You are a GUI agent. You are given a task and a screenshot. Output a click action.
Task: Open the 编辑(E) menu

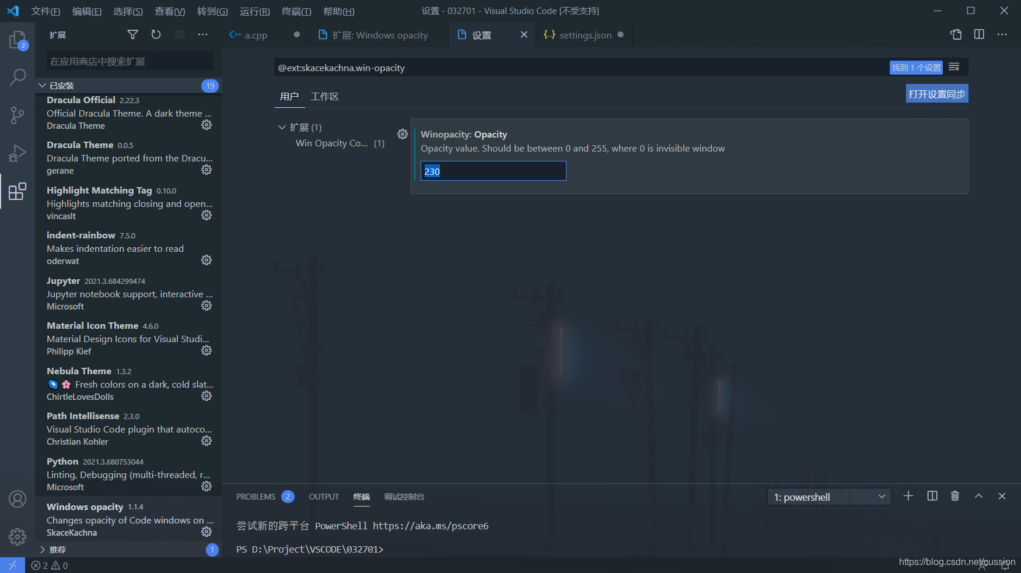[x=87, y=11]
